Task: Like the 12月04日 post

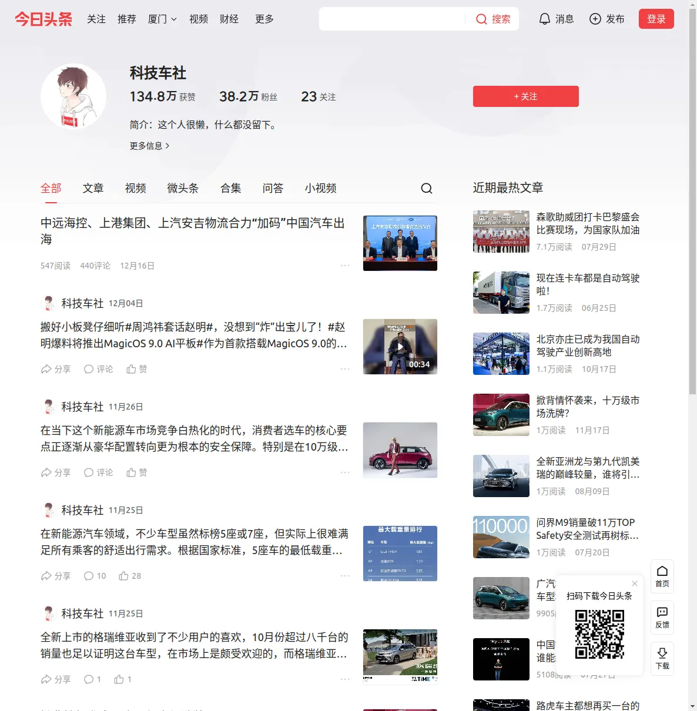Action: tap(137, 369)
